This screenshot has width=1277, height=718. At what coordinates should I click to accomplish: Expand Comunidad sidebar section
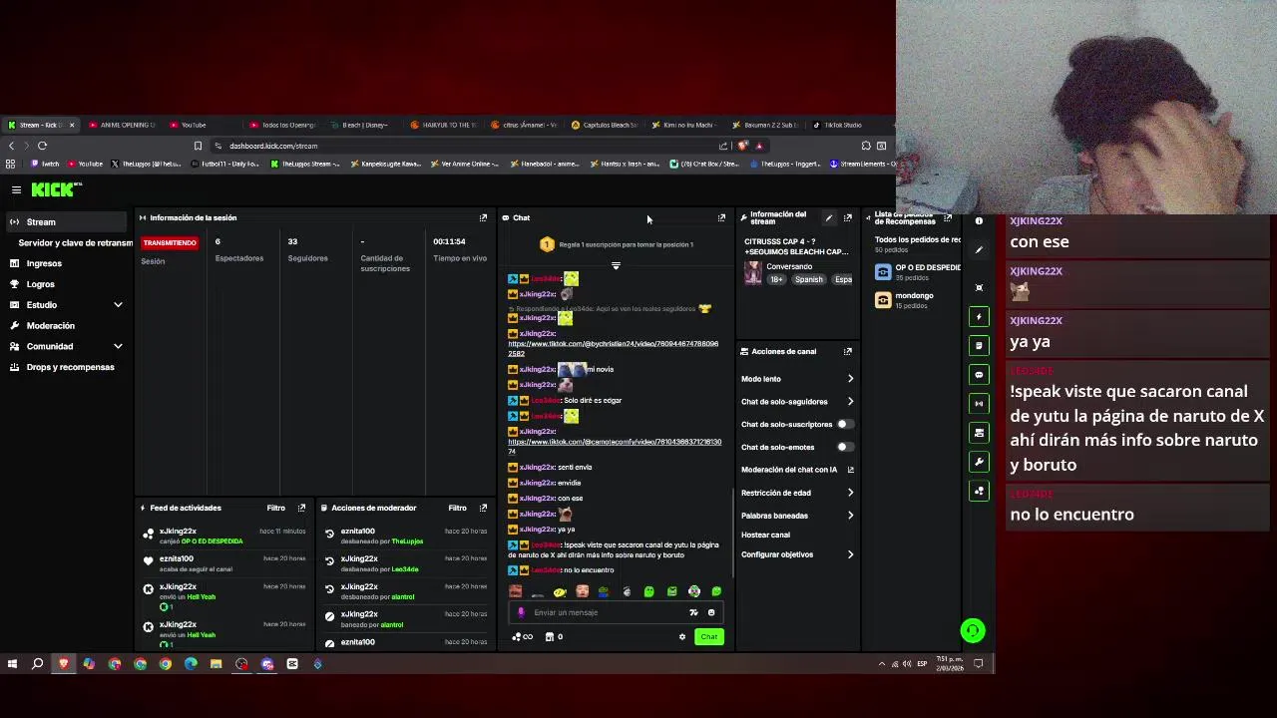click(118, 346)
